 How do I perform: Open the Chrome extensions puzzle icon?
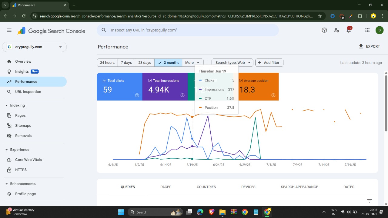[360, 16]
